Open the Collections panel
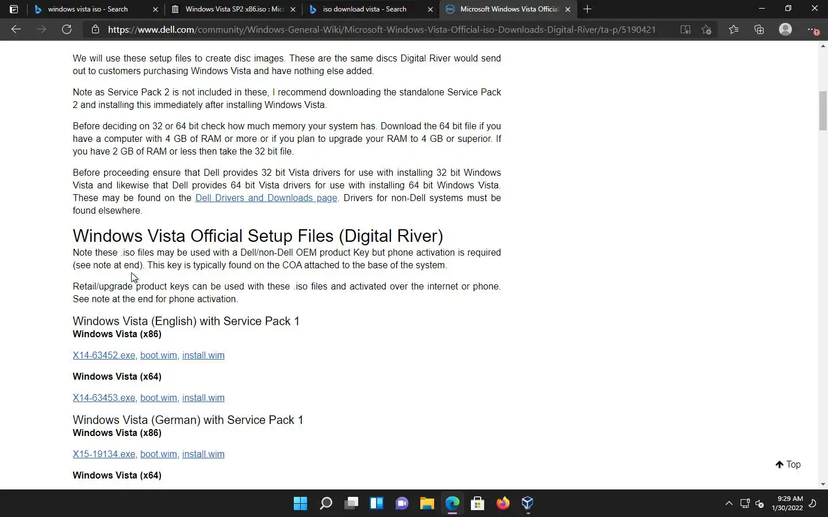The width and height of the screenshot is (828, 517). pyautogui.click(x=759, y=29)
